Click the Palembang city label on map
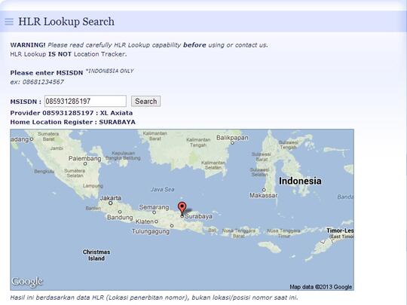 click(x=84, y=158)
